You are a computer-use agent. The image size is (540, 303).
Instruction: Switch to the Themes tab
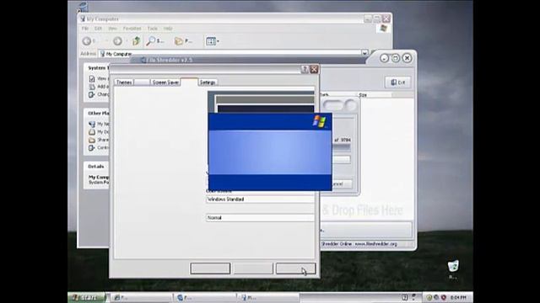124,82
